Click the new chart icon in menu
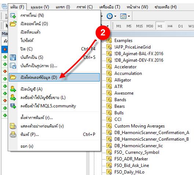 tap(13, 16)
